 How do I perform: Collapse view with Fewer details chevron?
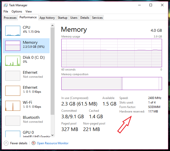6,143
